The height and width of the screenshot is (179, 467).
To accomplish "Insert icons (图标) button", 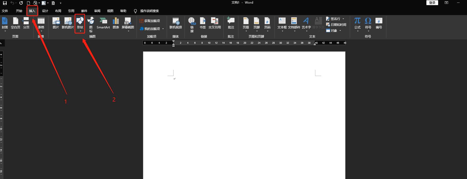I will 91,24.
